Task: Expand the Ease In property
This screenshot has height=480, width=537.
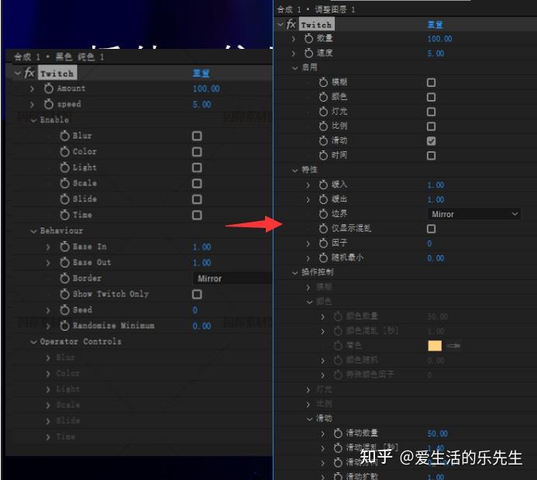Action: click(x=48, y=247)
